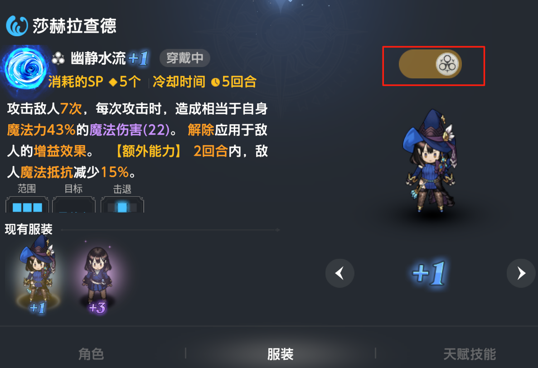Tap the 幽静水流 skill vortex icon
The width and height of the screenshot is (538, 368).
pyautogui.click(x=25, y=68)
